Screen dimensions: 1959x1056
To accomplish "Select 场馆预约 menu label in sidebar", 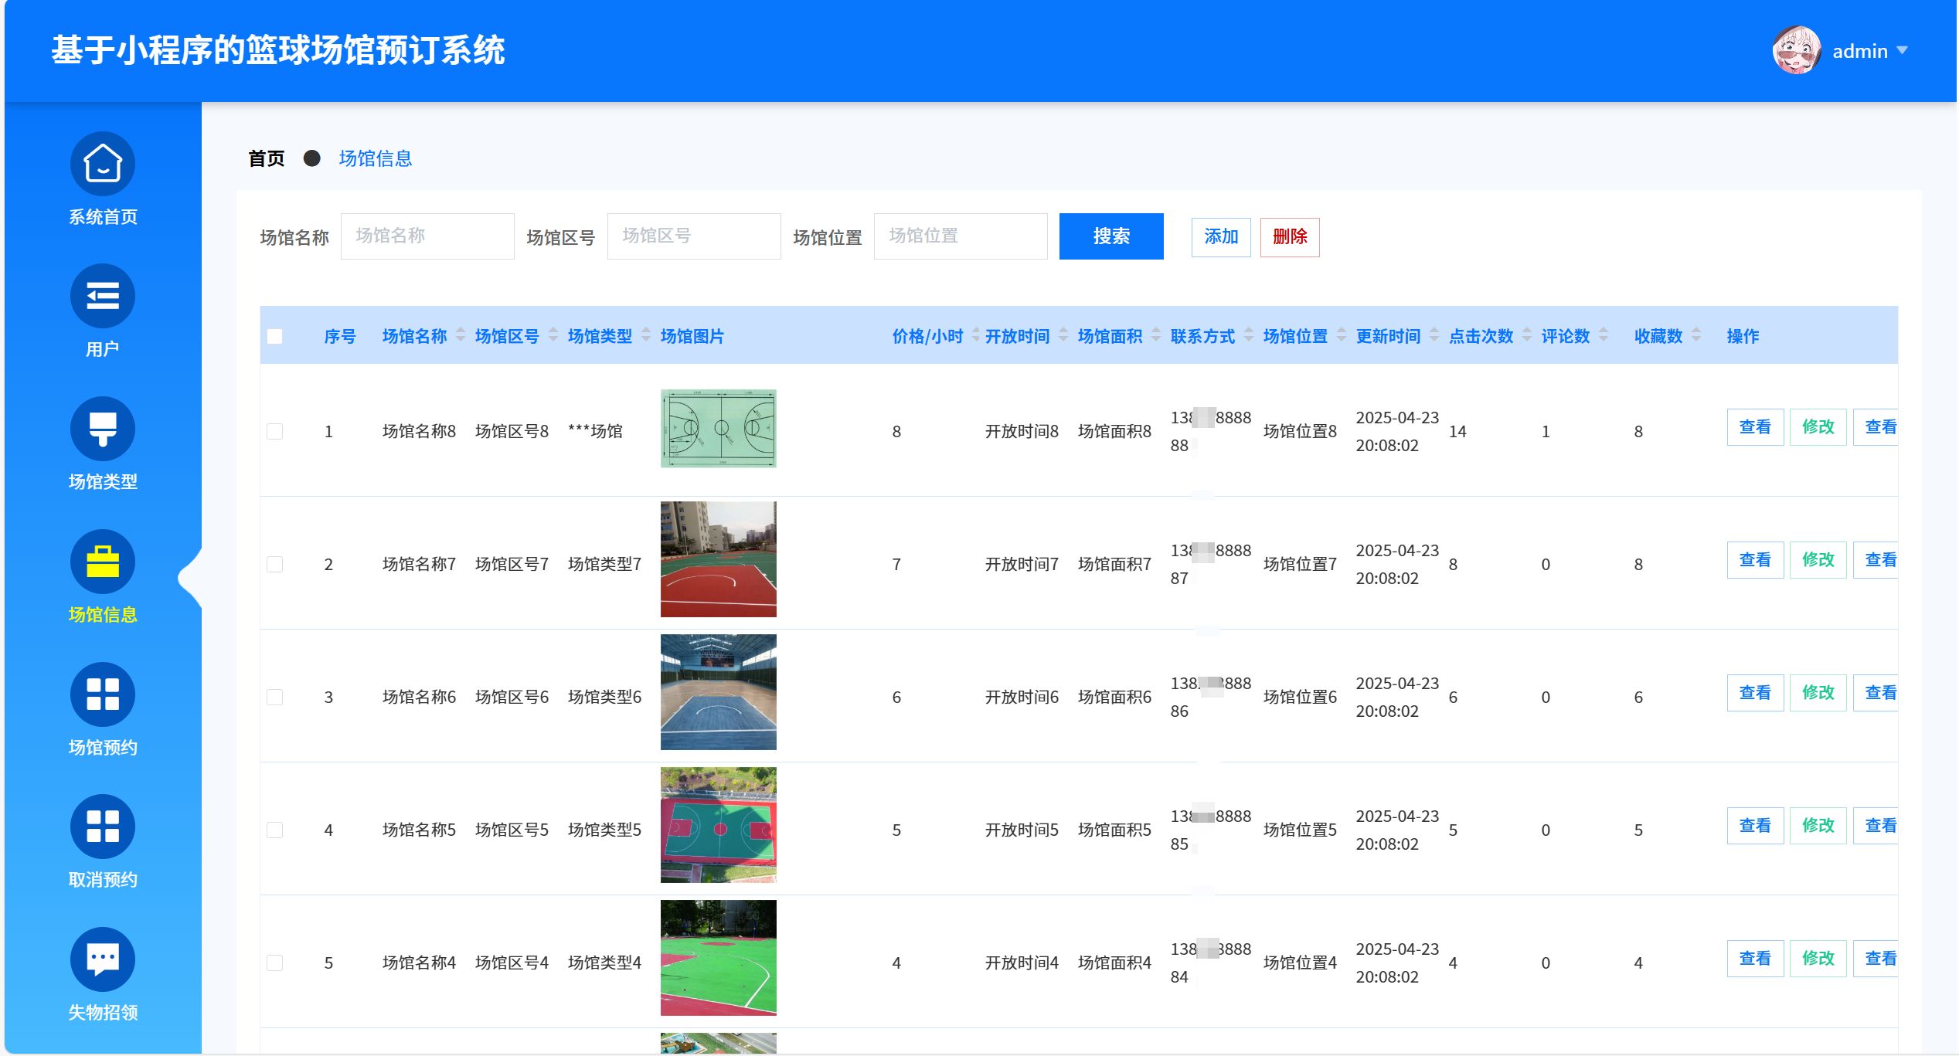I will click(103, 748).
